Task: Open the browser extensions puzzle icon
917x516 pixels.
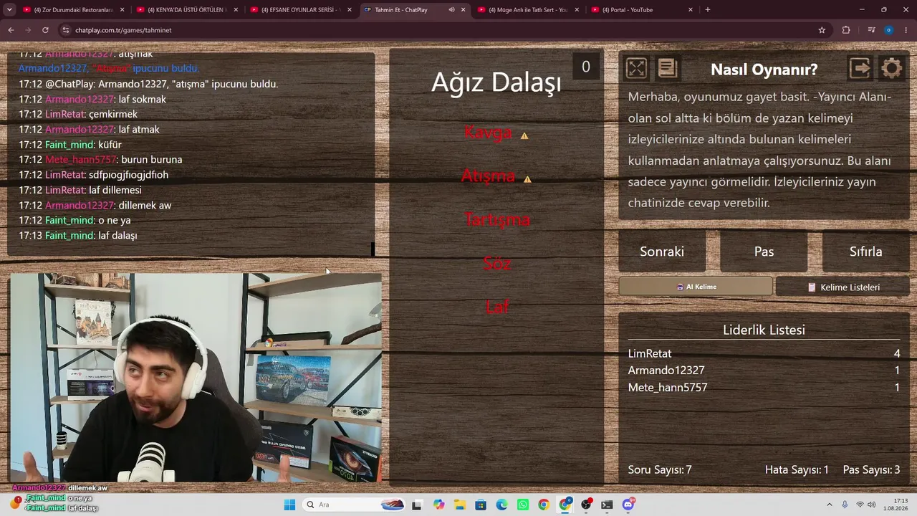Action: pyautogui.click(x=846, y=30)
